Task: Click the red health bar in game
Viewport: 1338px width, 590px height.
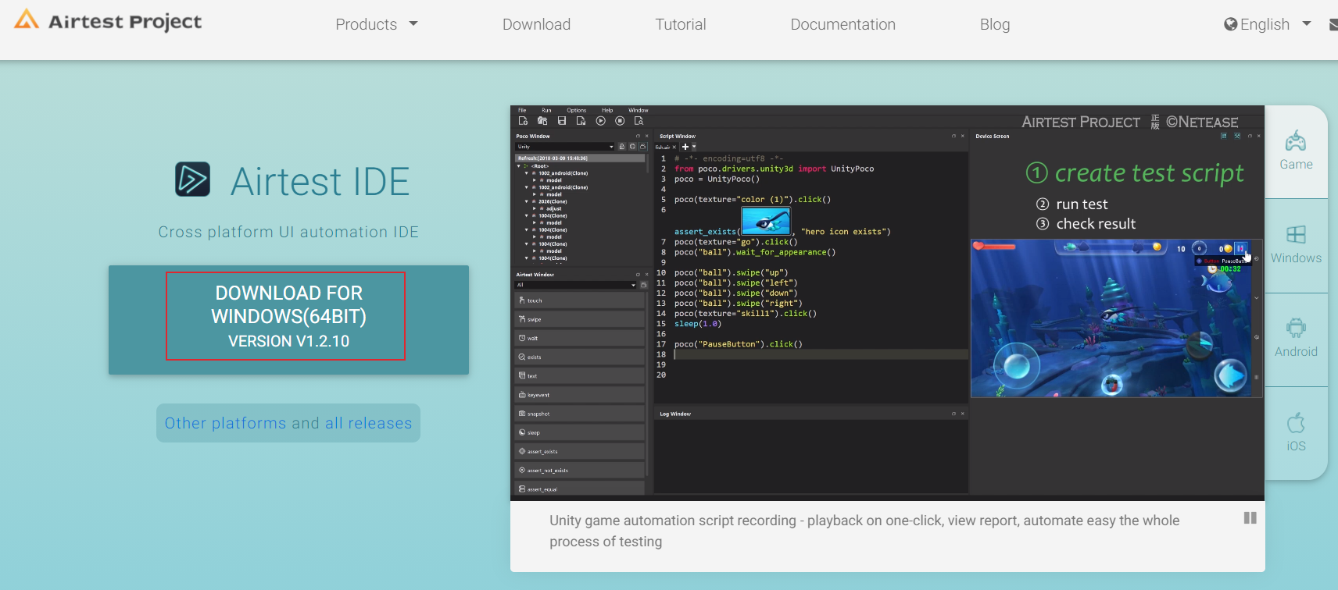Action: [994, 247]
